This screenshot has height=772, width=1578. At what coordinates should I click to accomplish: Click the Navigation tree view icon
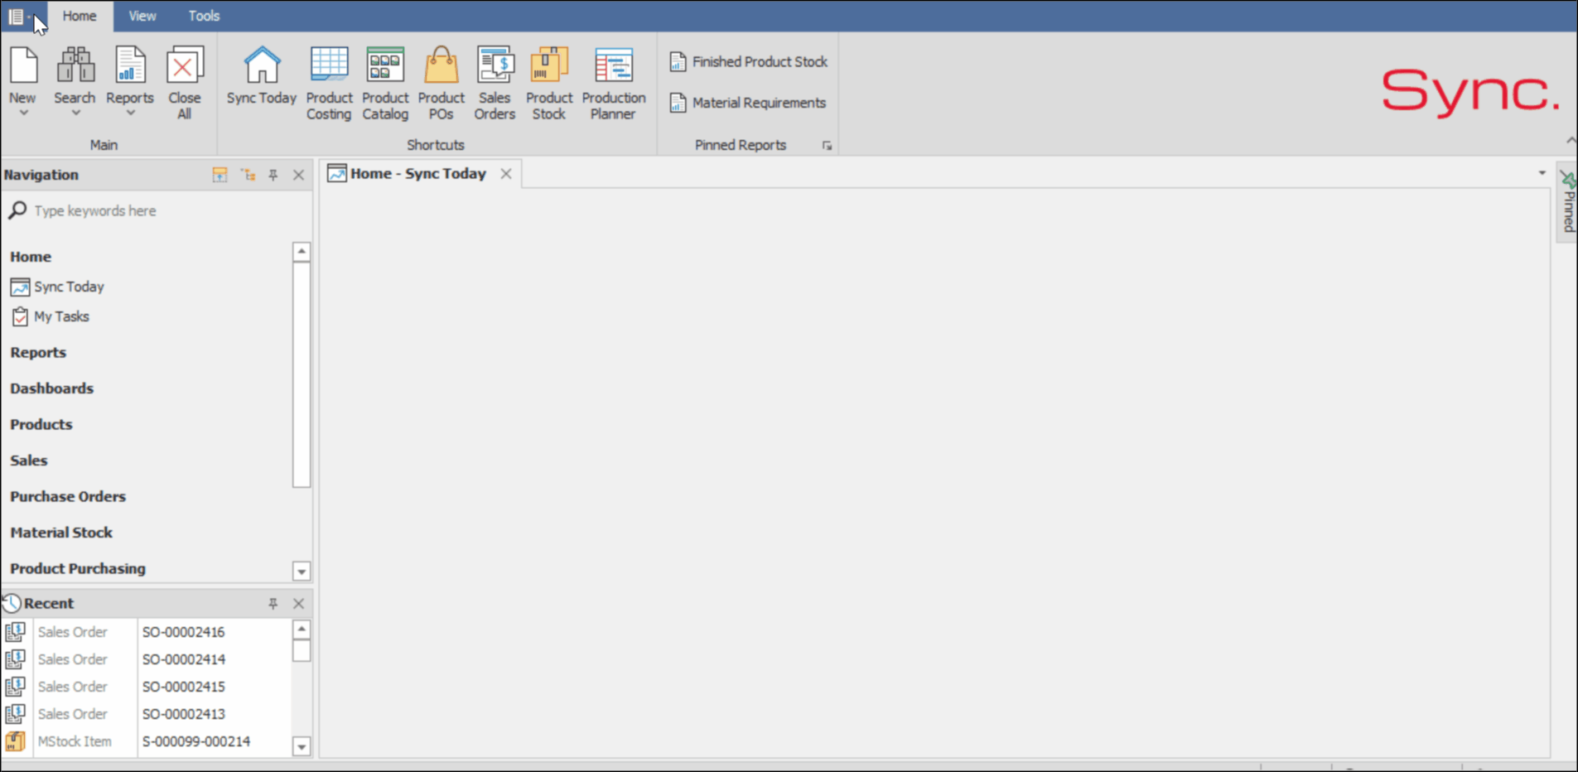click(249, 175)
